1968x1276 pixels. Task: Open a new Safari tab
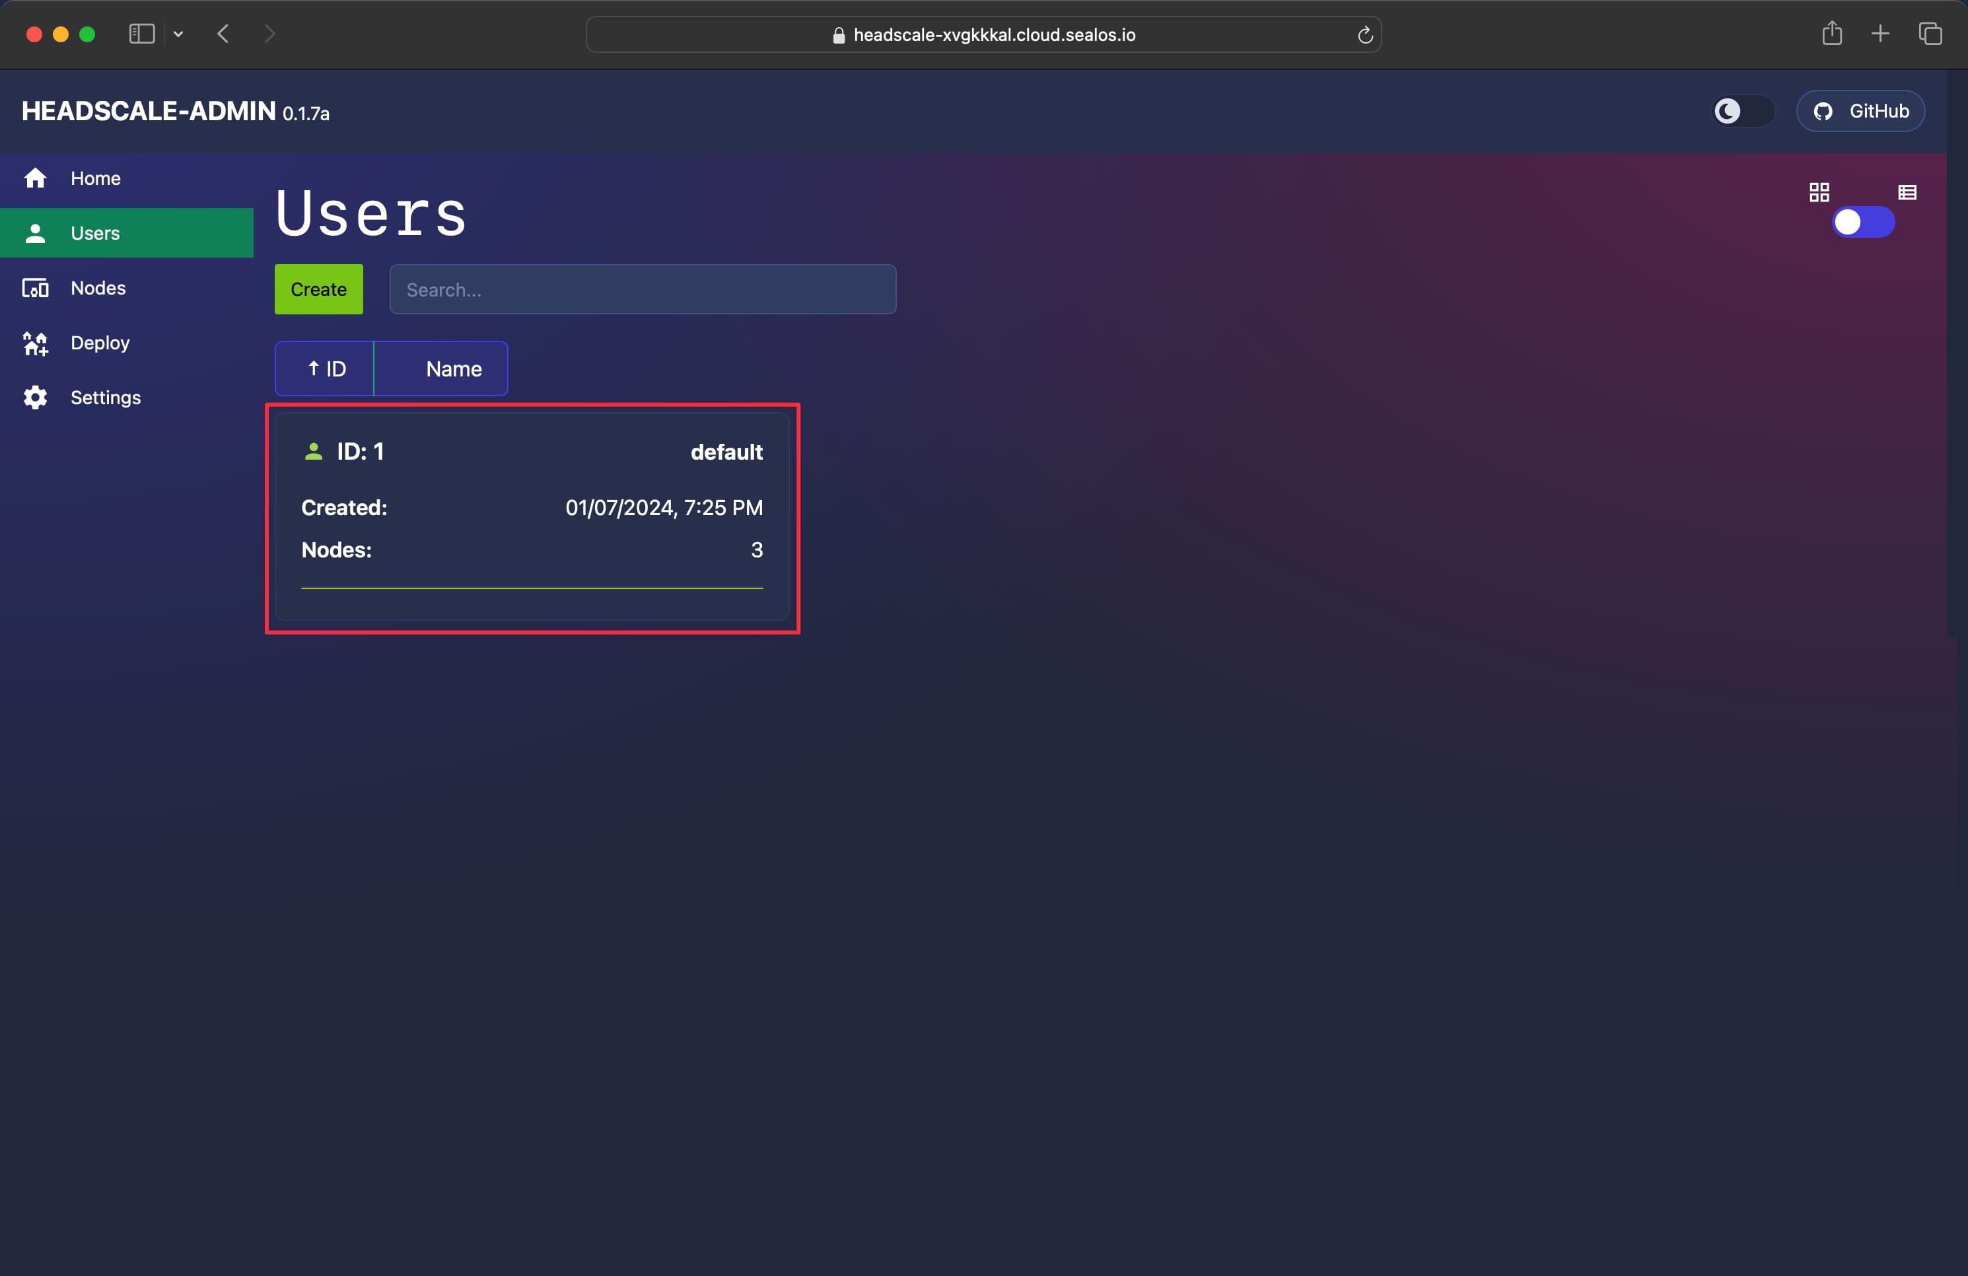pyautogui.click(x=1880, y=34)
